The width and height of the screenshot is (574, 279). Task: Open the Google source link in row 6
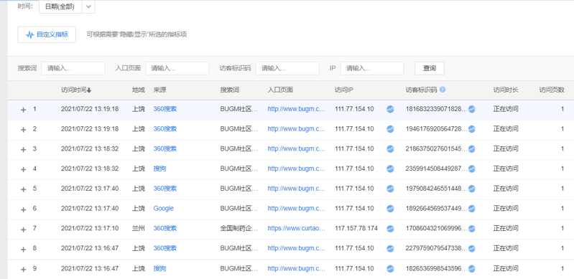point(163,209)
